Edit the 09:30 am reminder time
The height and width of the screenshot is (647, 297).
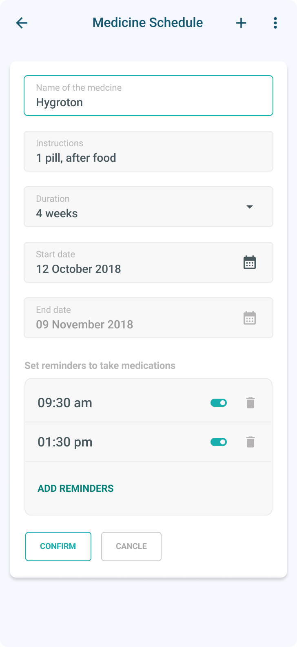pos(65,403)
